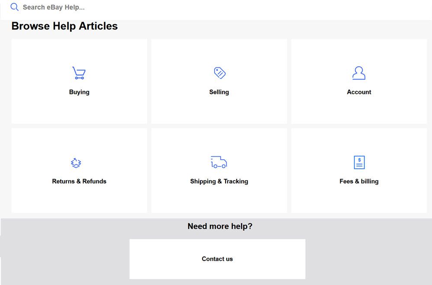Go to Fees & billing label
The width and height of the screenshot is (432, 285).
click(359, 182)
